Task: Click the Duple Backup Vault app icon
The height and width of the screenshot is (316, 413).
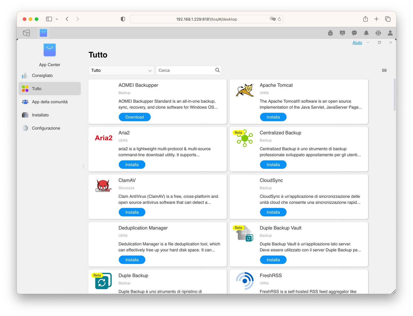Action: [x=245, y=233]
